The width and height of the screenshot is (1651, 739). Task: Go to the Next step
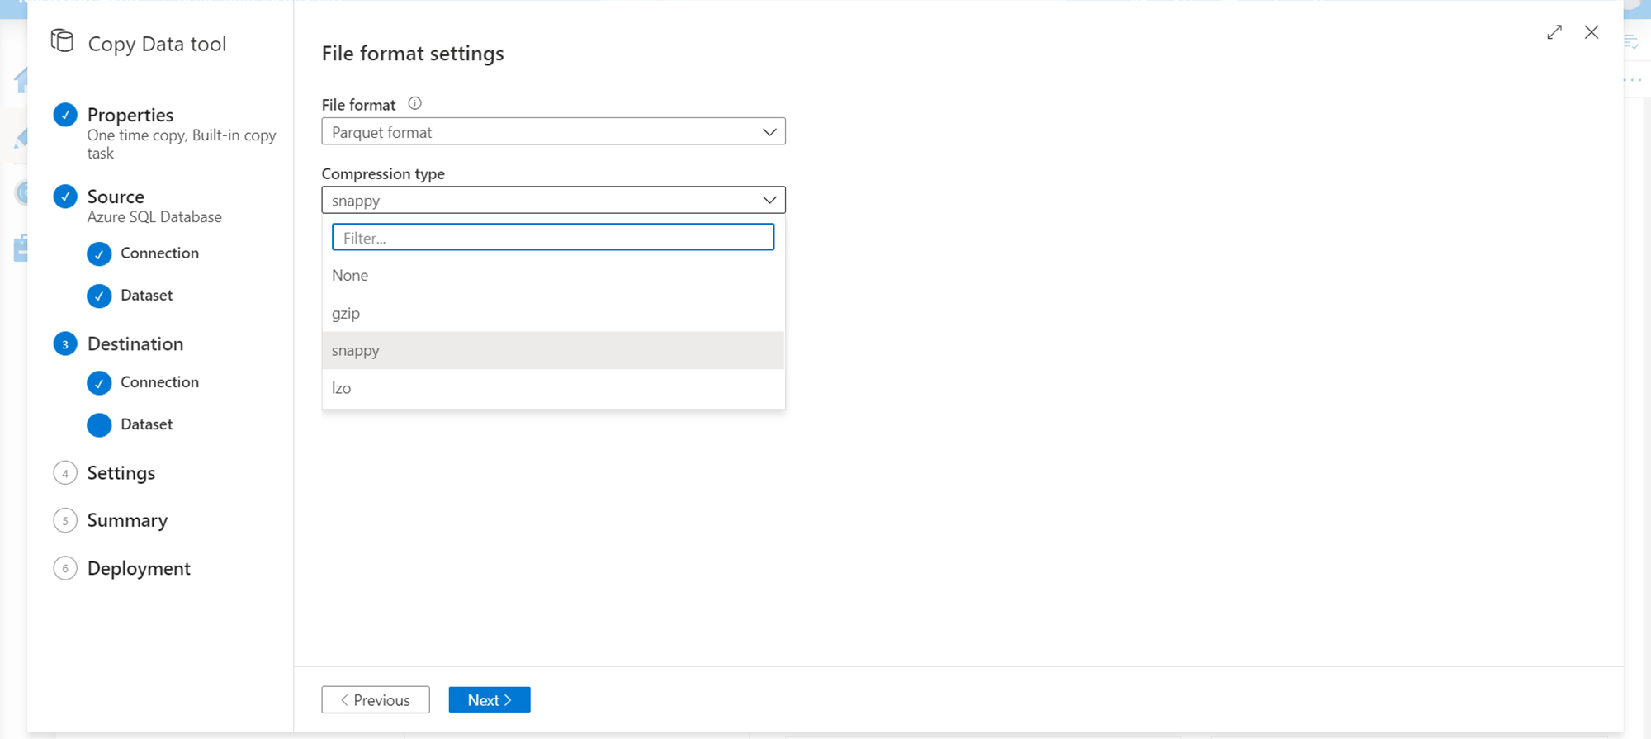[490, 700]
